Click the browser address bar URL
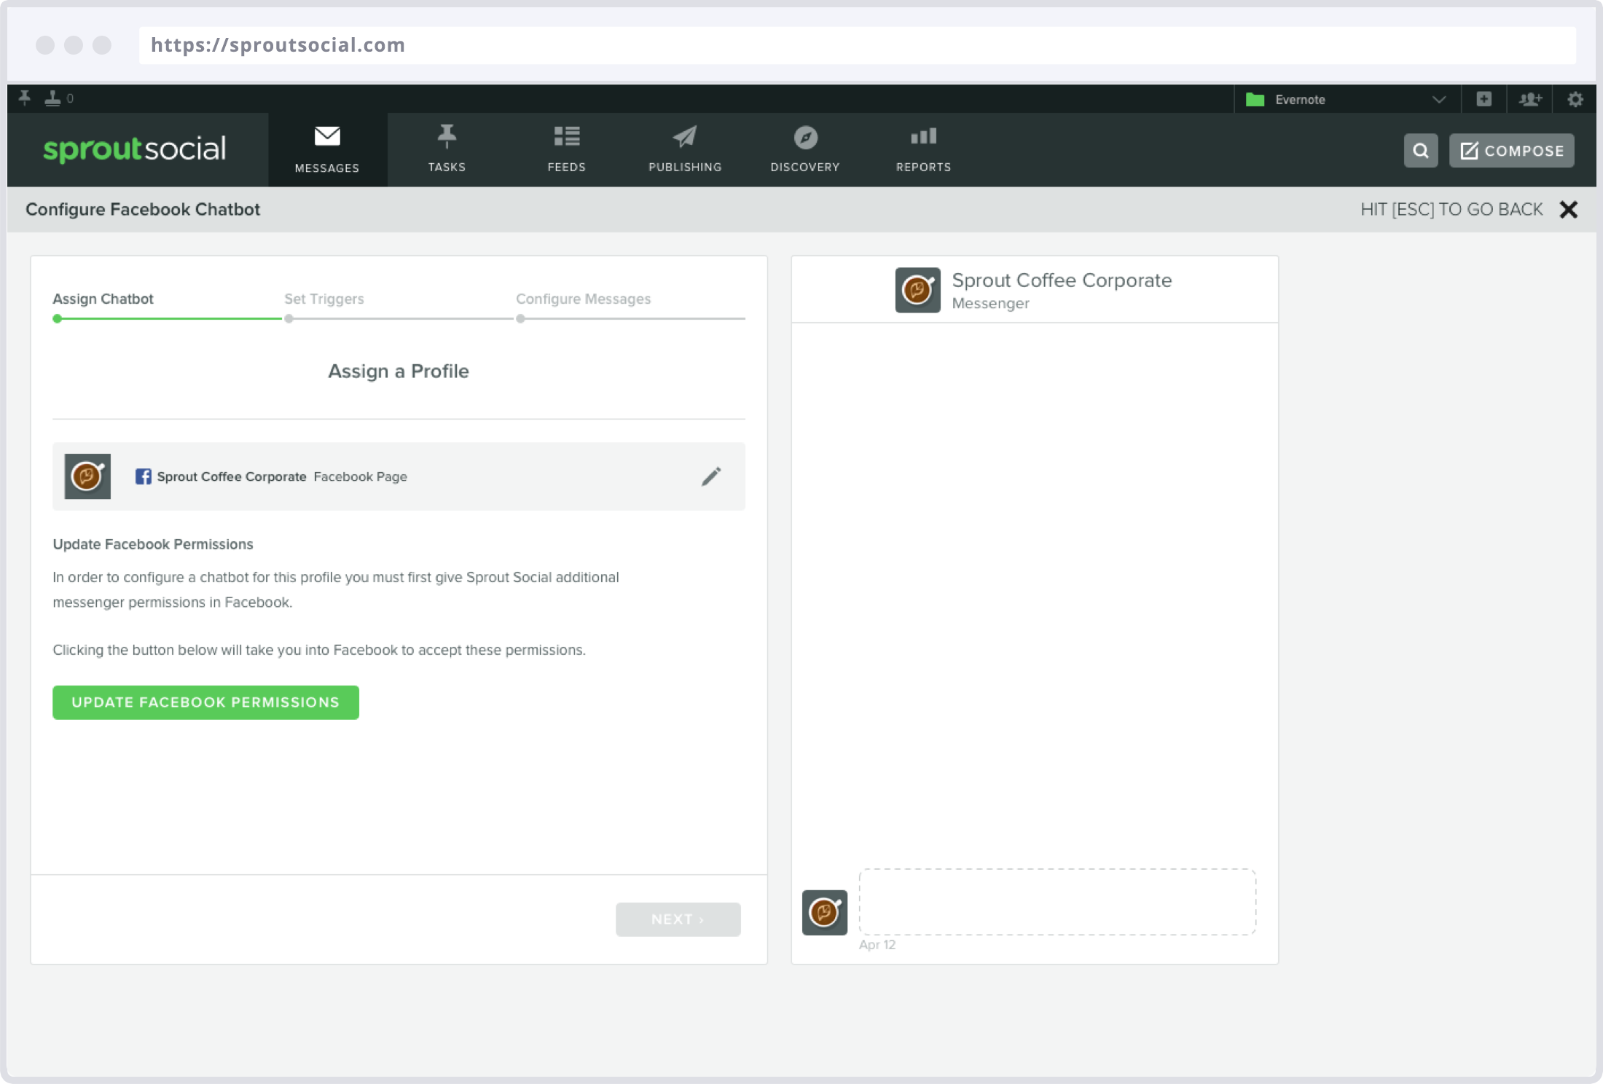Image resolution: width=1603 pixels, height=1084 pixels. 278,45
